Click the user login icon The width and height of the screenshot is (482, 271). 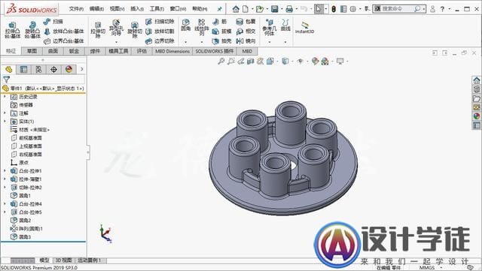click(x=432, y=9)
